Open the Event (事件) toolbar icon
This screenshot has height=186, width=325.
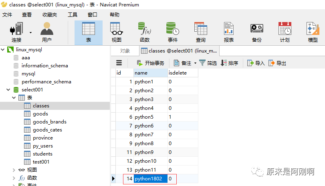pos(173,32)
